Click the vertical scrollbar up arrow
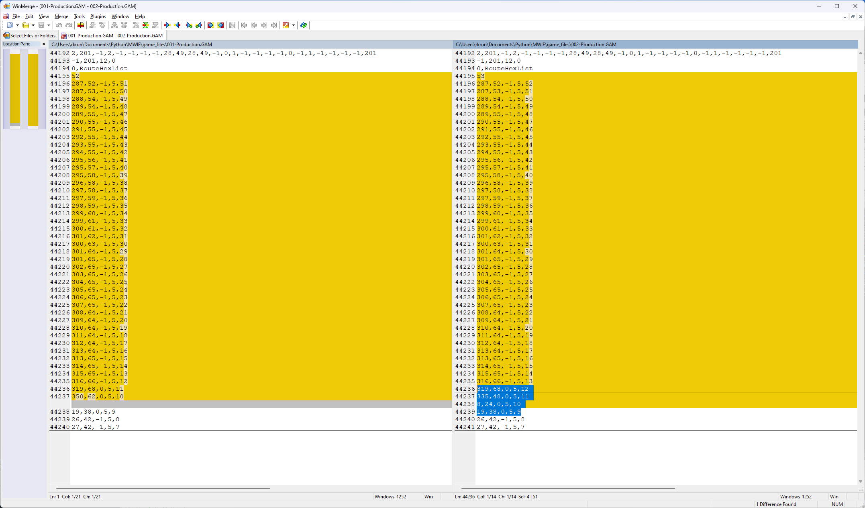865x508 pixels. [x=861, y=53]
